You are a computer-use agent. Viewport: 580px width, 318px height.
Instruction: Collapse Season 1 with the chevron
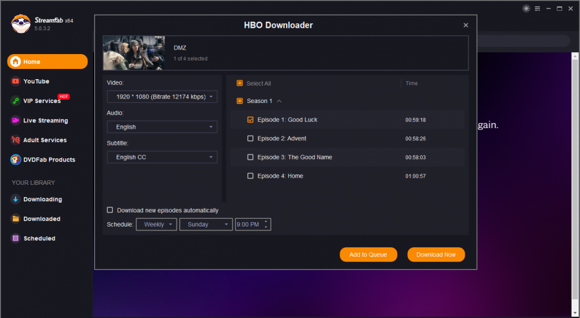click(279, 101)
